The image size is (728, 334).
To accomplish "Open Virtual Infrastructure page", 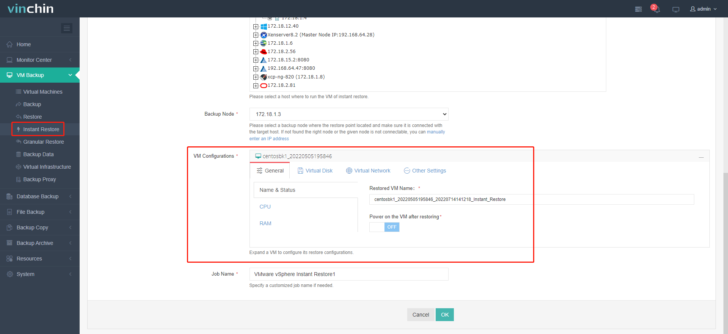I will 47,167.
